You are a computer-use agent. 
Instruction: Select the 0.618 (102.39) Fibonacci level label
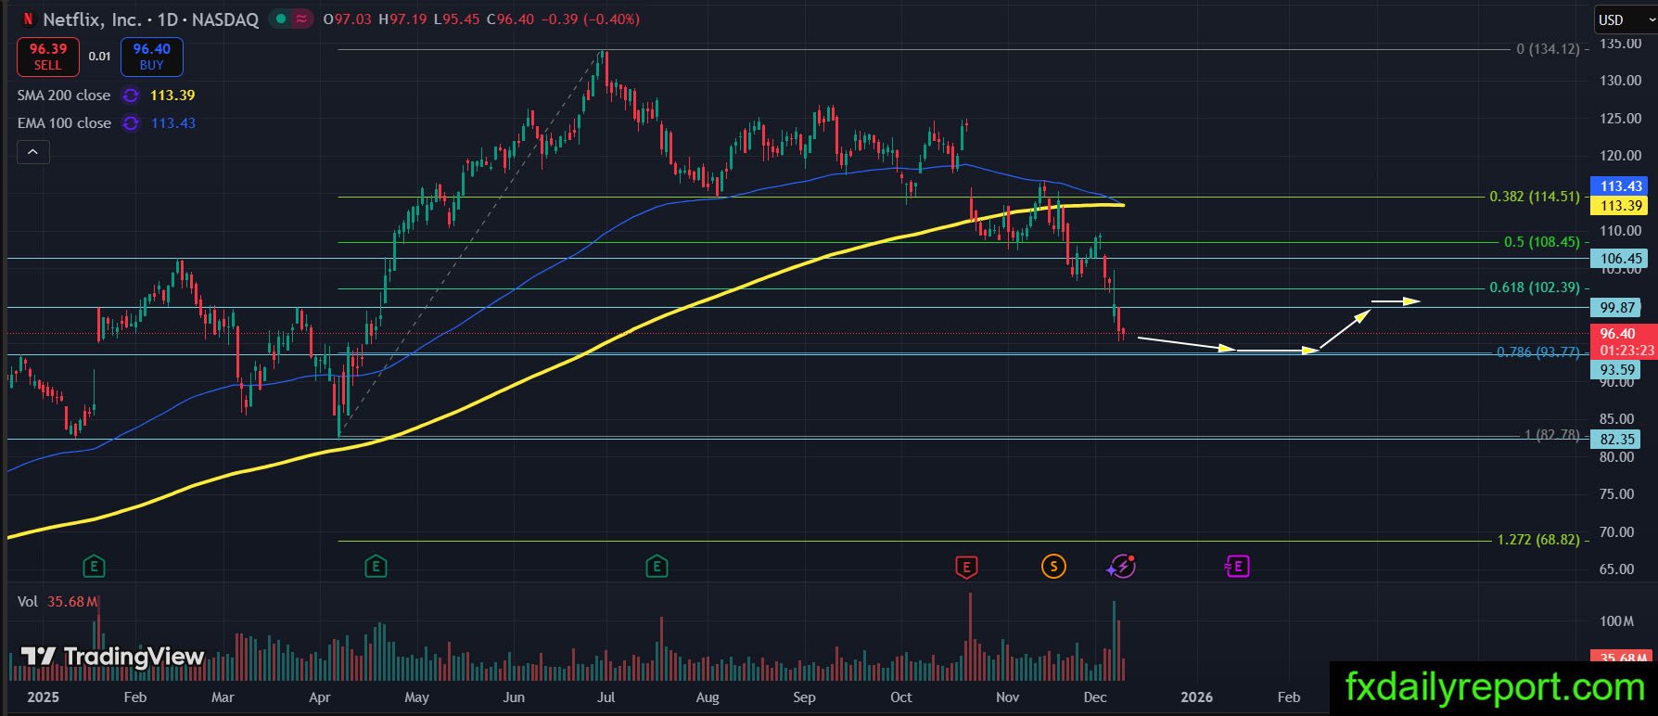click(x=1535, y=288)
